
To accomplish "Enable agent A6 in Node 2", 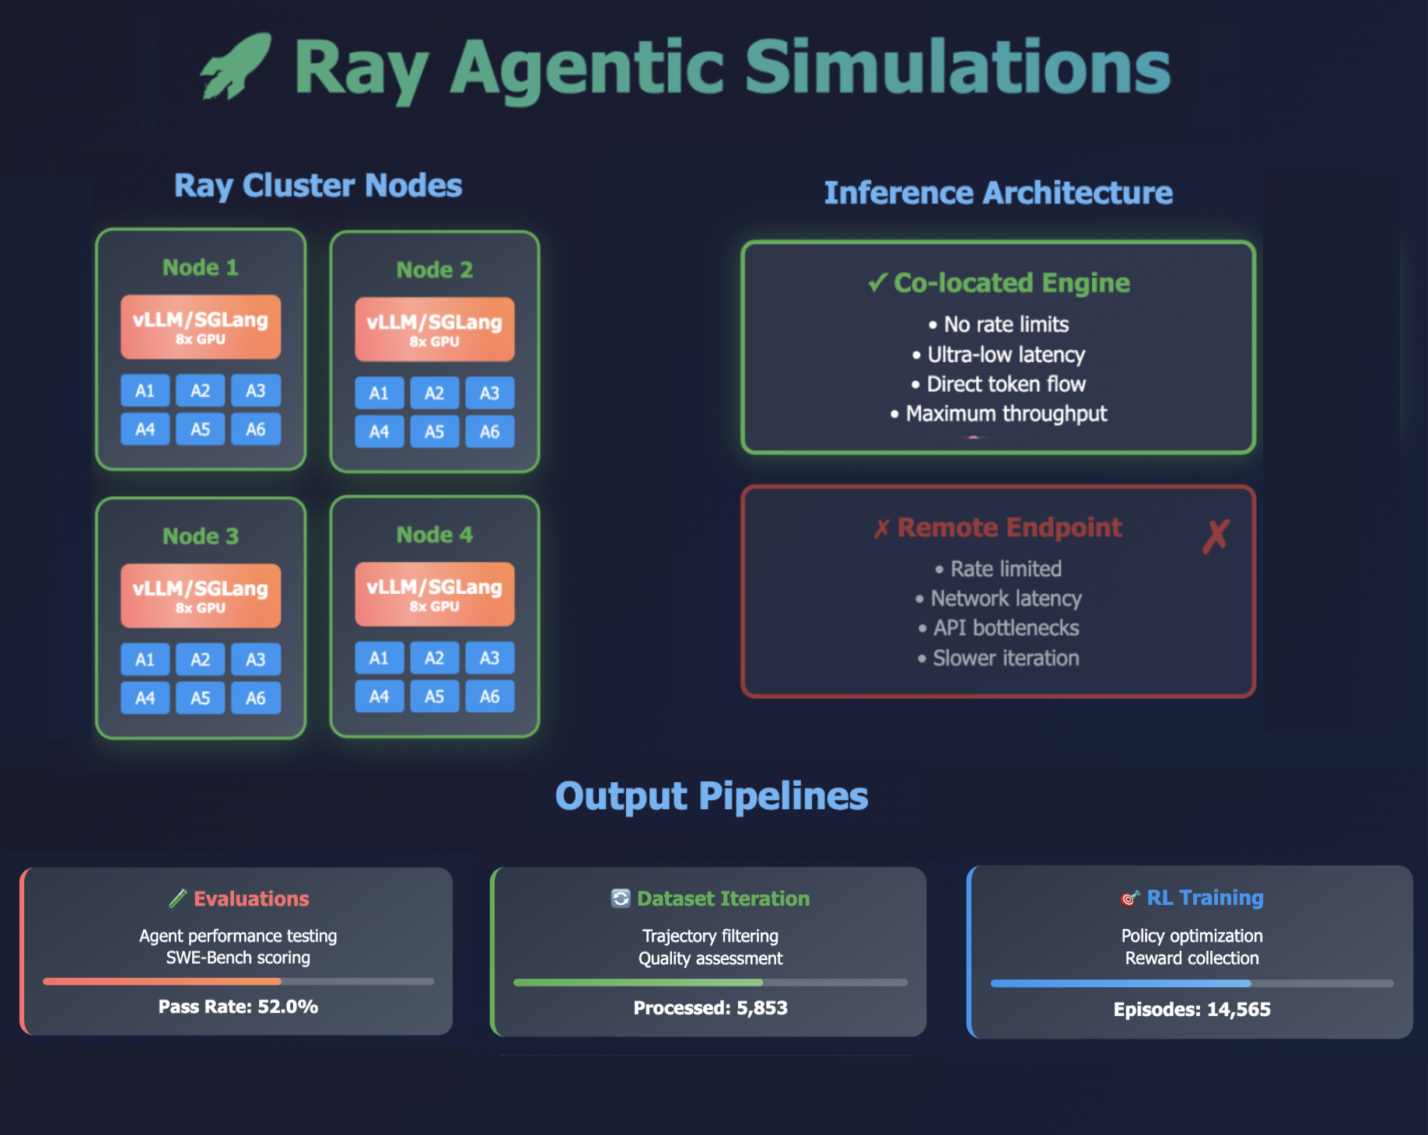I will point(489,431).
